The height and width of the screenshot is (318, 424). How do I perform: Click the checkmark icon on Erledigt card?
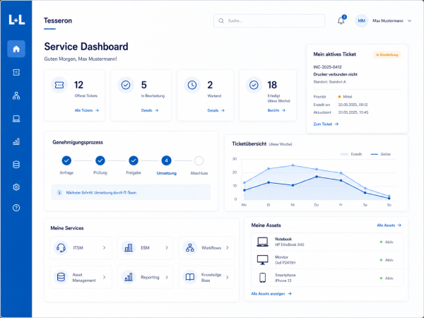254,86
